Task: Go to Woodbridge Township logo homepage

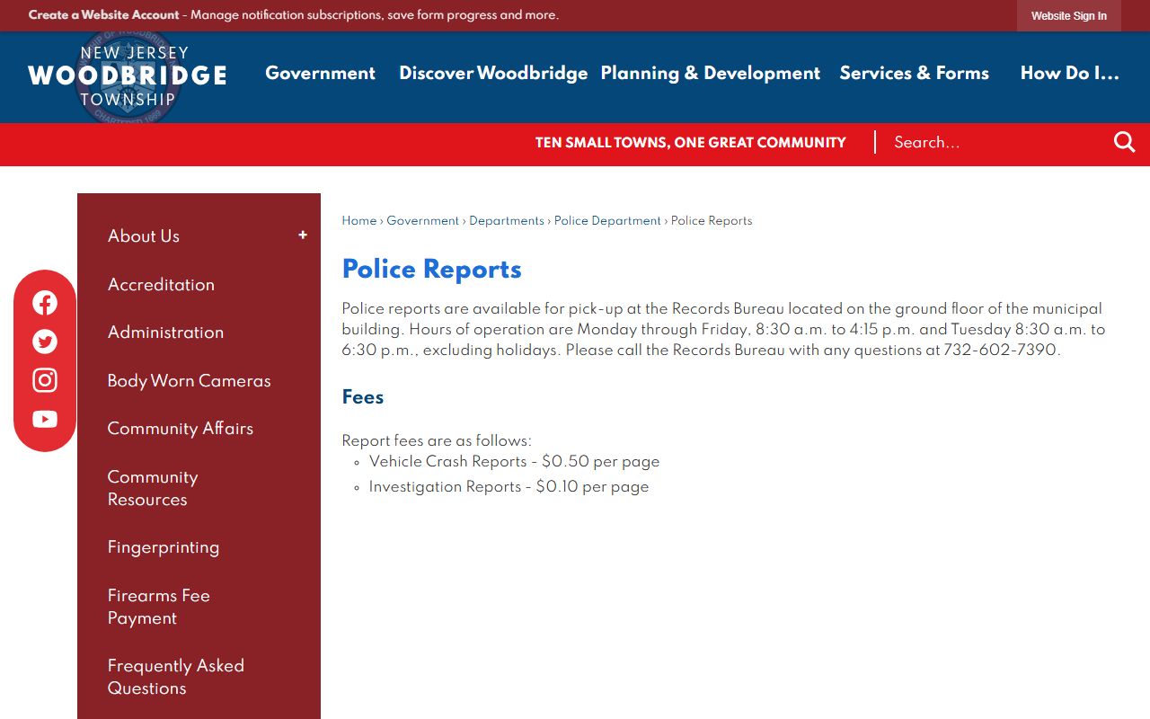Action: (128, 76)
